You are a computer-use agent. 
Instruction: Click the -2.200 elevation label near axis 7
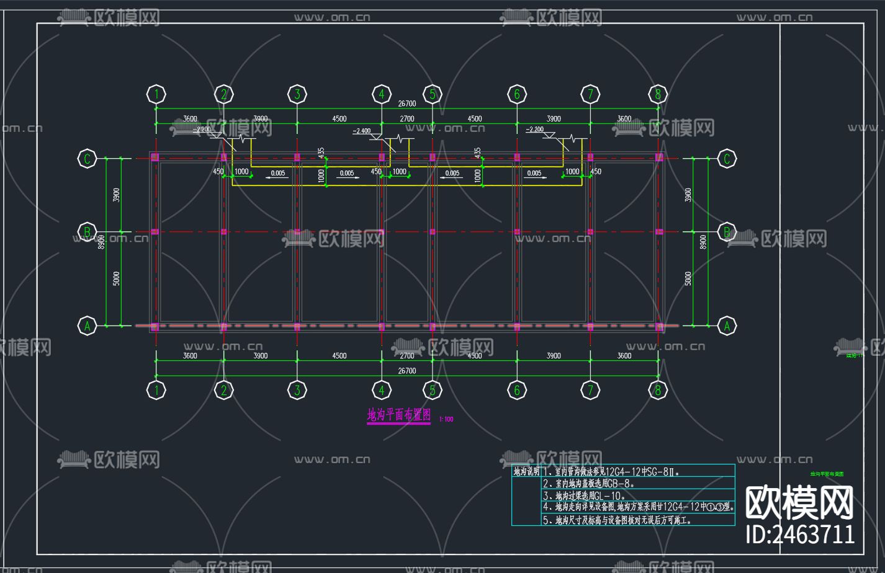pyautogui.click(x=535, y=130)
